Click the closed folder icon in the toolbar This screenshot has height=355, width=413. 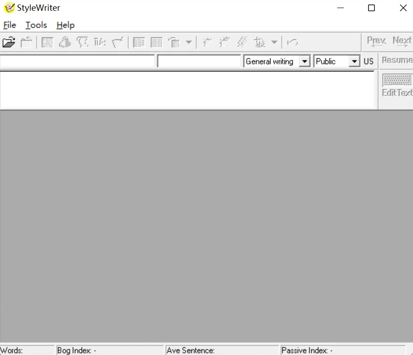[26, 43]
